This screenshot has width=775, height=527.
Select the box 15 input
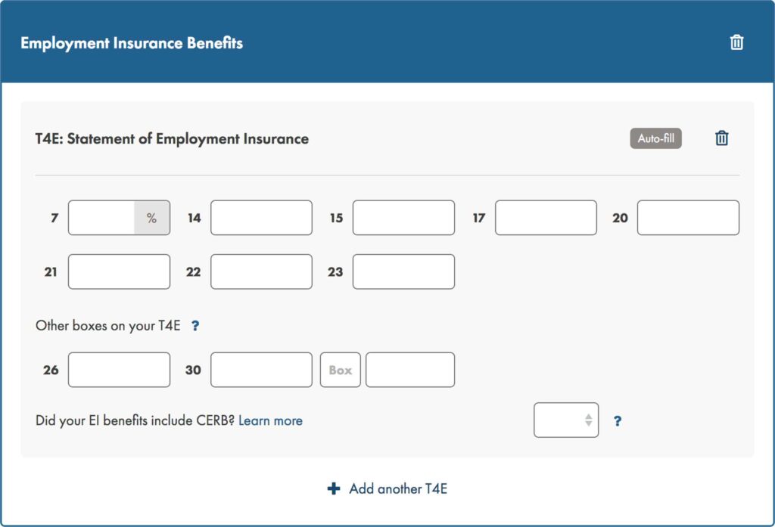point(403,218)
